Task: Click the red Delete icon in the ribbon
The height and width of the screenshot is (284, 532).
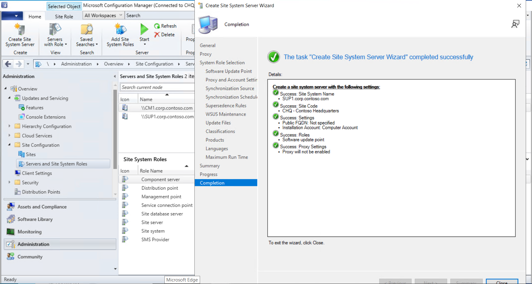Action: coord(157,35)
